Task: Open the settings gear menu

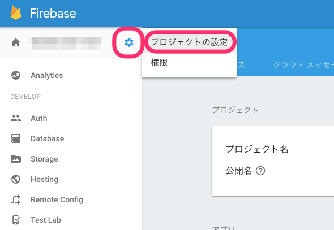Action: point(129,42)
